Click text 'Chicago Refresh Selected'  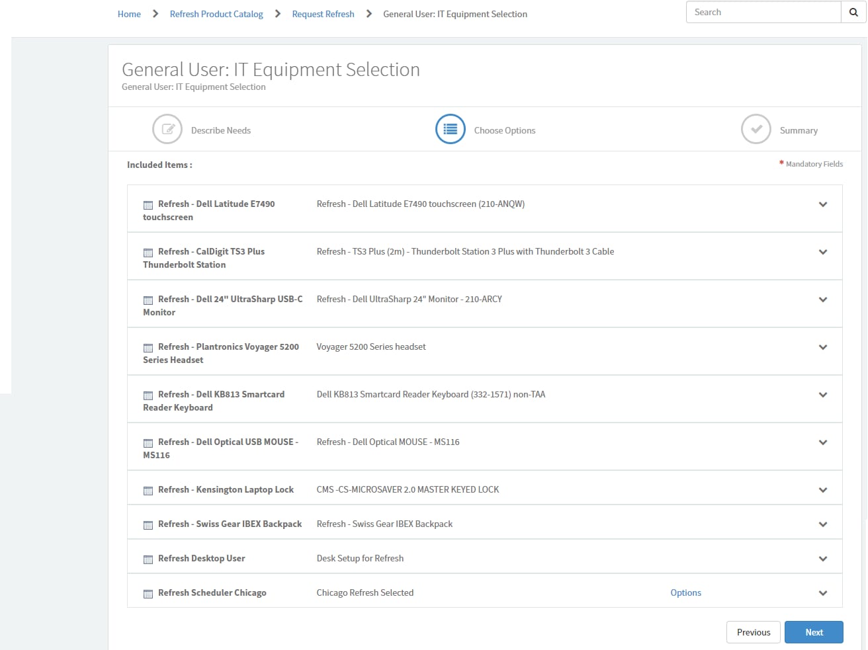pos(365,592)
